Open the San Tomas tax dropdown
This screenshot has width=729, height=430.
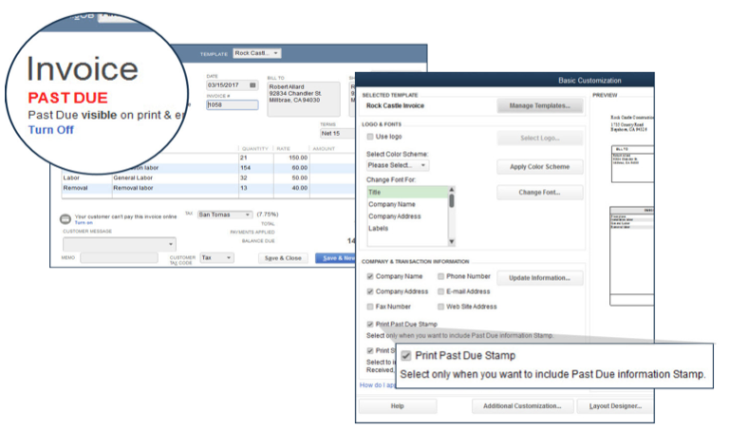(x=225, y=215)
